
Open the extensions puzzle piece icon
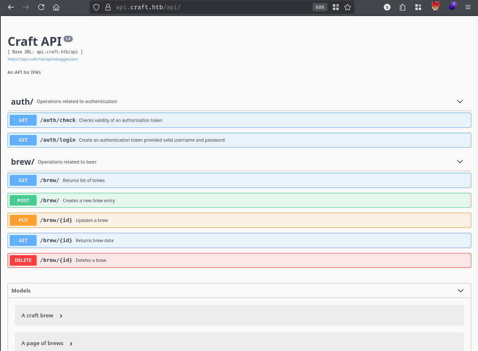click(x=402, y=7)
